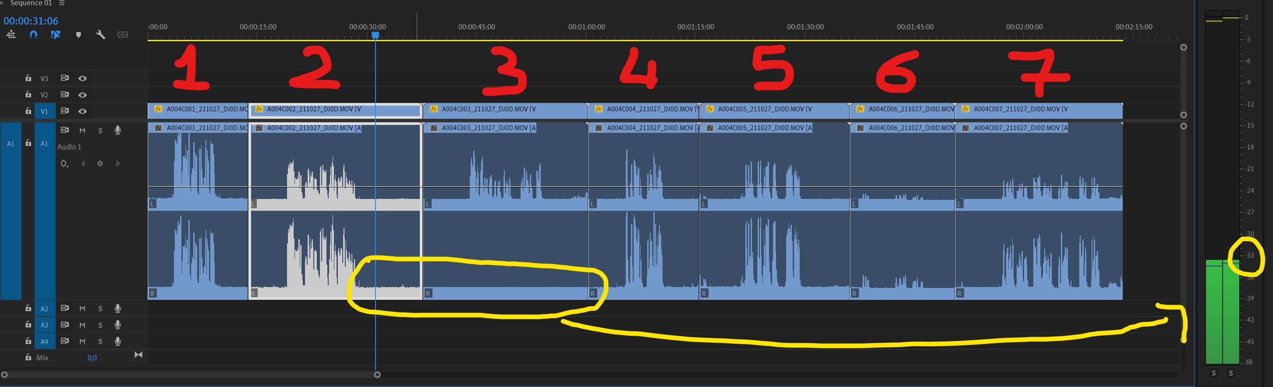The width and height of the screenshot is (1273, 387).
Task: Toggle Snap in timeline magnet icon
Action: click(33, 35)
